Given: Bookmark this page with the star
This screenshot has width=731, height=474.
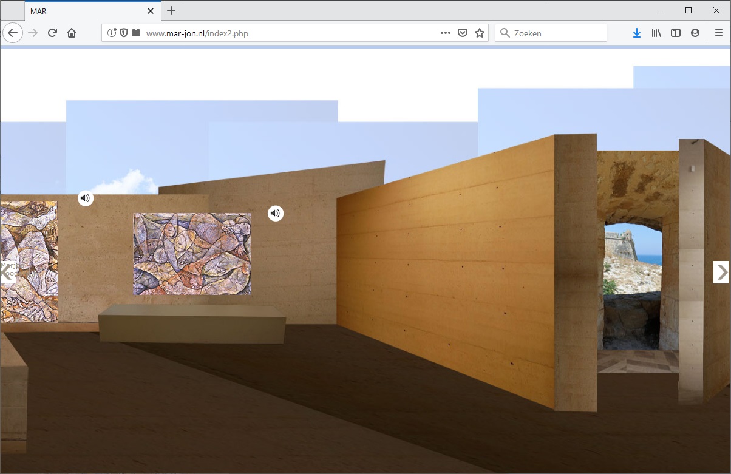Looking at the screenshot, I should coord(480,33).
